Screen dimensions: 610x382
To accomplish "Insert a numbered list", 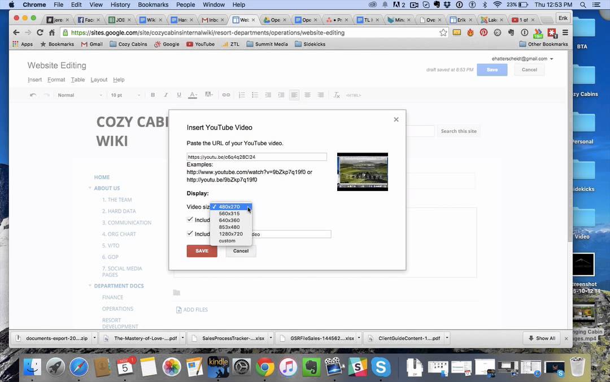I will [242, 95].
